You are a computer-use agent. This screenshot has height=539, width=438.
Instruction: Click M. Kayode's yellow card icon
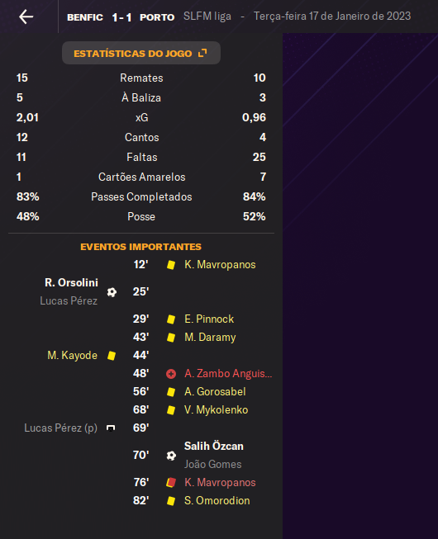[x=112, y=356]
